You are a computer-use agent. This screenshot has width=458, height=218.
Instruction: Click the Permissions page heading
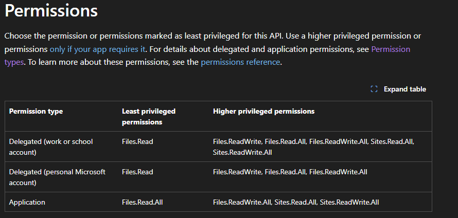click(51, 10)
